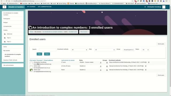Assign a role to Christopher Kenniburg
This screenshot has height=96, width=171.
pyautogui.click(x=101, y=63)
